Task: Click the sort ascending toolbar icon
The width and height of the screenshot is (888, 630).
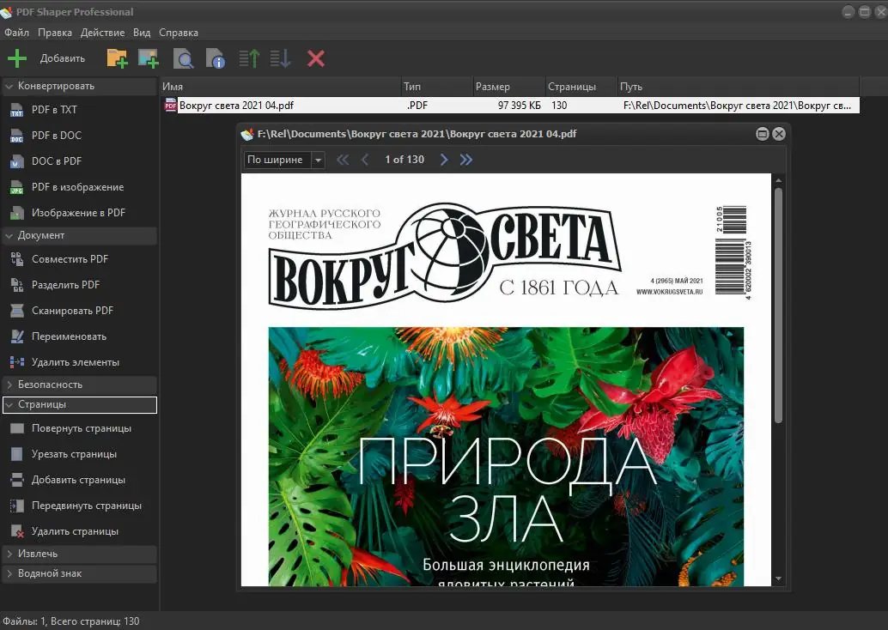Action: [249, 58]
